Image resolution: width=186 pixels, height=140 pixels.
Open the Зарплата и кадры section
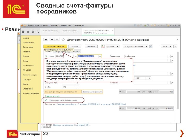tap(30, 75)
